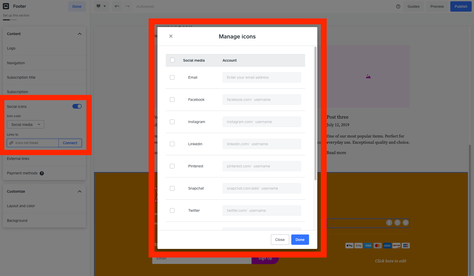Click the JCB payment icon

(406, 246)
